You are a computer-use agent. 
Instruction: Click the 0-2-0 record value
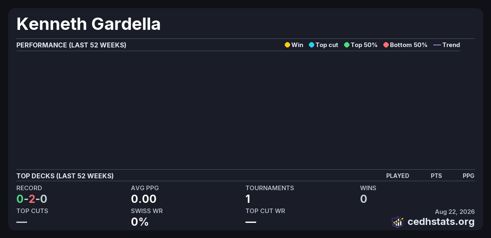[32, 199]
